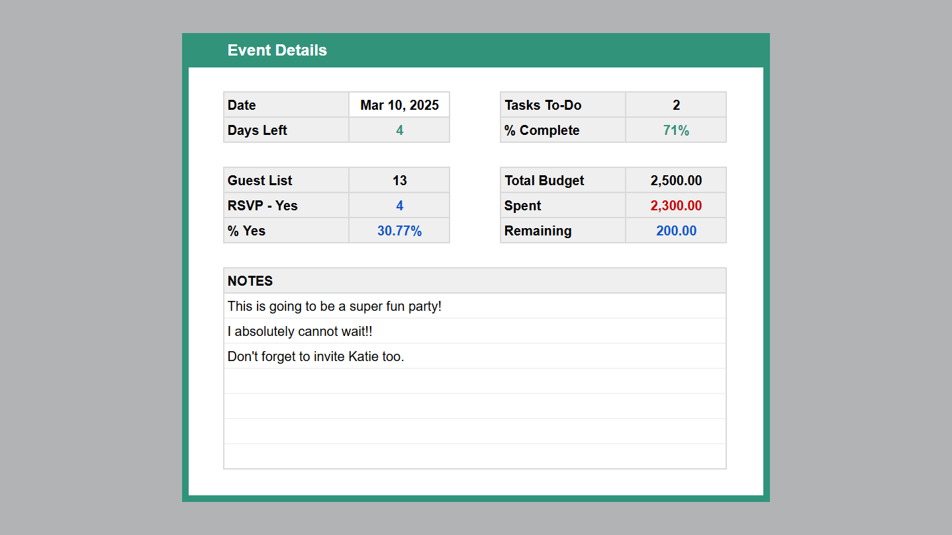Select the Date label cell
Image resolution: width=952 pixels, height=535 pixels.
point(286,104)
